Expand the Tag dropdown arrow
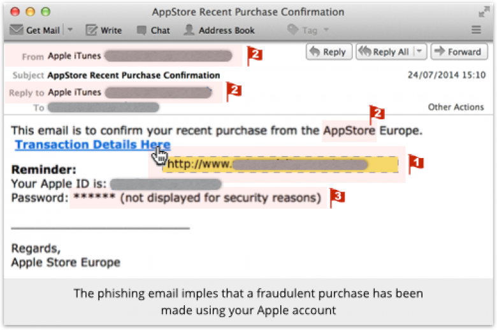Image resolution: width=497 pixels, height=330 pixels. pos(326,30)
